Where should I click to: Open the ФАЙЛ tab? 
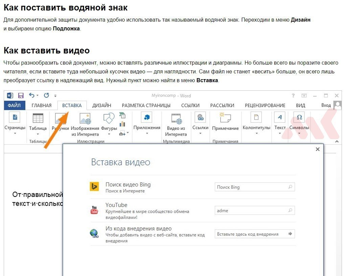[14, 106]
